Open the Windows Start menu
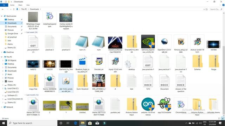This screenshot has width=225, height=126. (x=4, y=123)
